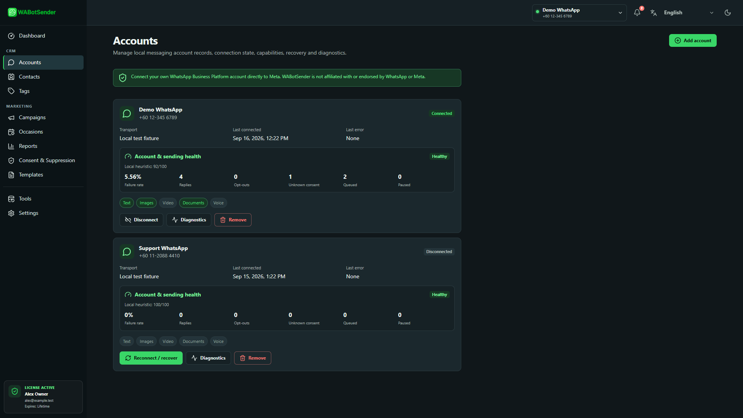Screen dimensions: 743x418
Task: Click the 5.56% failure rate value
Action: pos(133,177)
